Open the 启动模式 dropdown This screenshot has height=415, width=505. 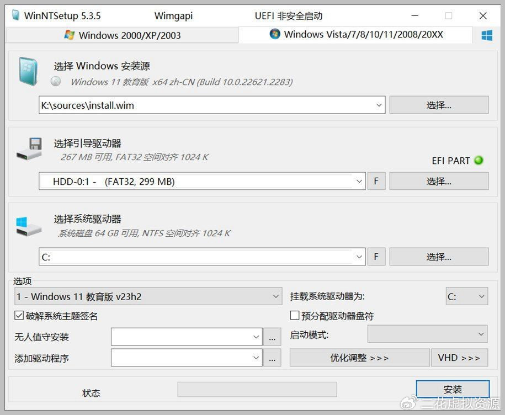481,334
